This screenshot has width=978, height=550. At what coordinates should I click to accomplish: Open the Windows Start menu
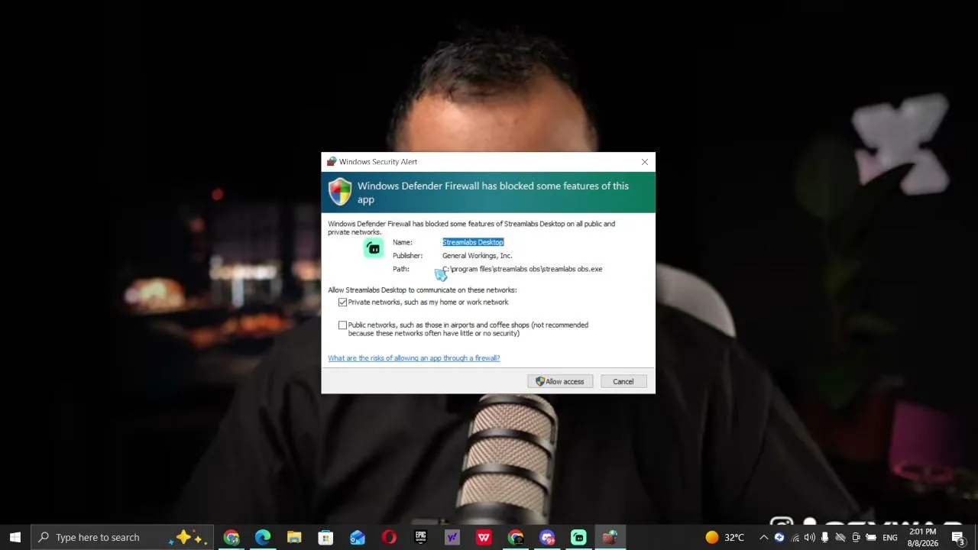pyautogui.click(x=15, y=537)
